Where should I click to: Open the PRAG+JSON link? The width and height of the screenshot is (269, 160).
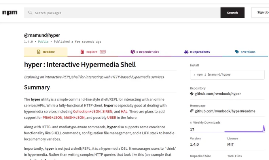(52, 117)
